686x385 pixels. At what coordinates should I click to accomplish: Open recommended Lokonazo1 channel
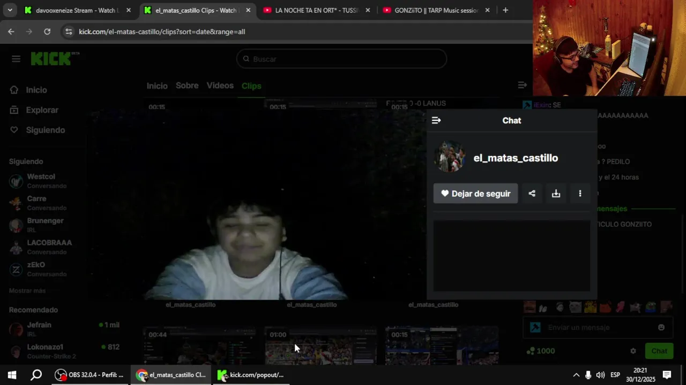pyautogui.click(x=64, y=351)
